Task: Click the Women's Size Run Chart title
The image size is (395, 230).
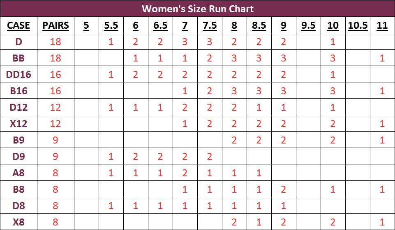Action: 197,9
